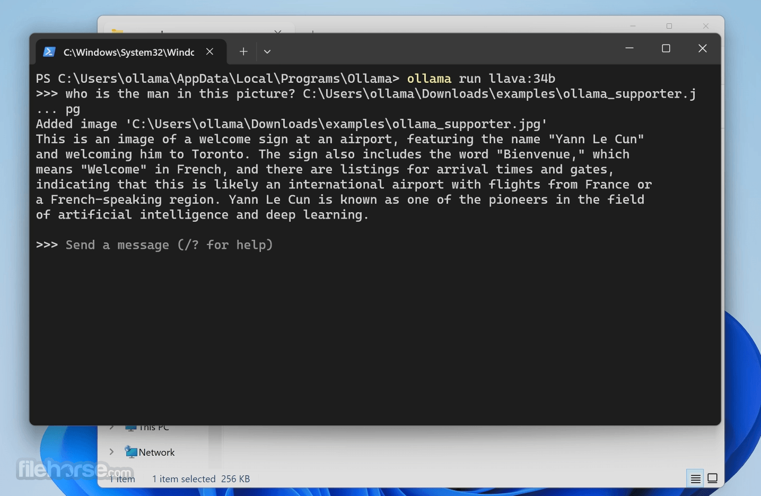The height and width of the screenshot is (496, 761).
Task: Click the '256 KB' size in Explorer status bar
Action: pyautogui.click(x=235, y=479)
